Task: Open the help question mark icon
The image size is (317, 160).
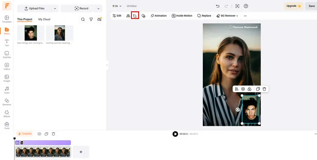Action: (246, 6)
